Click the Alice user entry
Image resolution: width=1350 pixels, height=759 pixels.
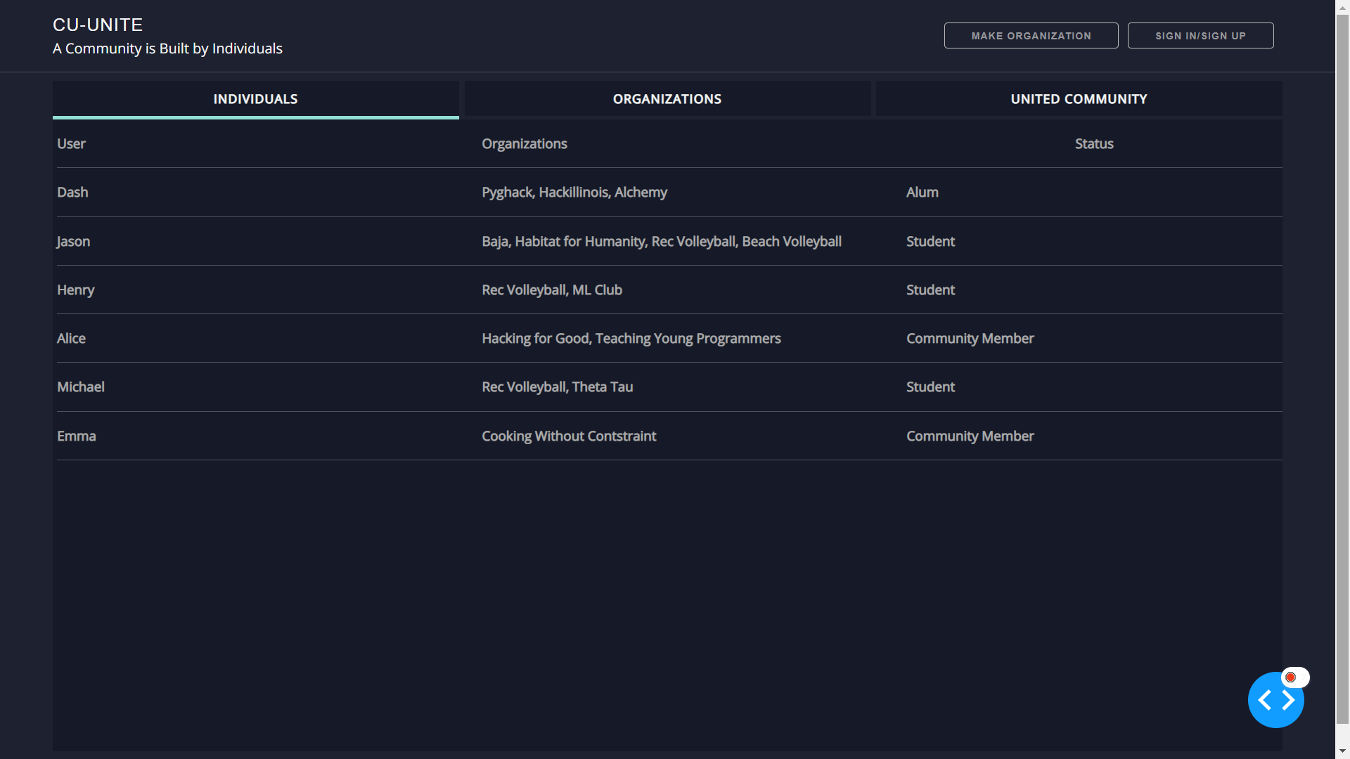point(71,338)
